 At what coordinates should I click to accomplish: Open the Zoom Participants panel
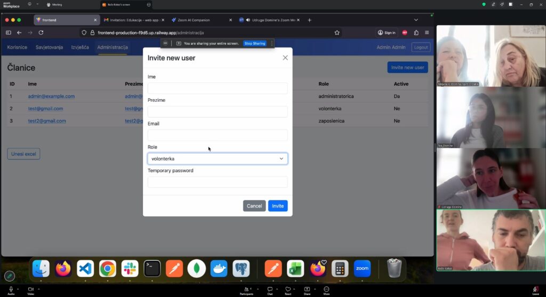pyautogui.click(x=246, y=290)
